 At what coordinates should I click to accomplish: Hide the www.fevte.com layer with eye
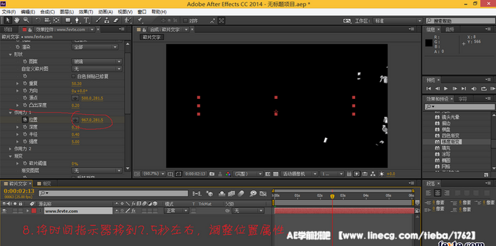tap(4, 210)
